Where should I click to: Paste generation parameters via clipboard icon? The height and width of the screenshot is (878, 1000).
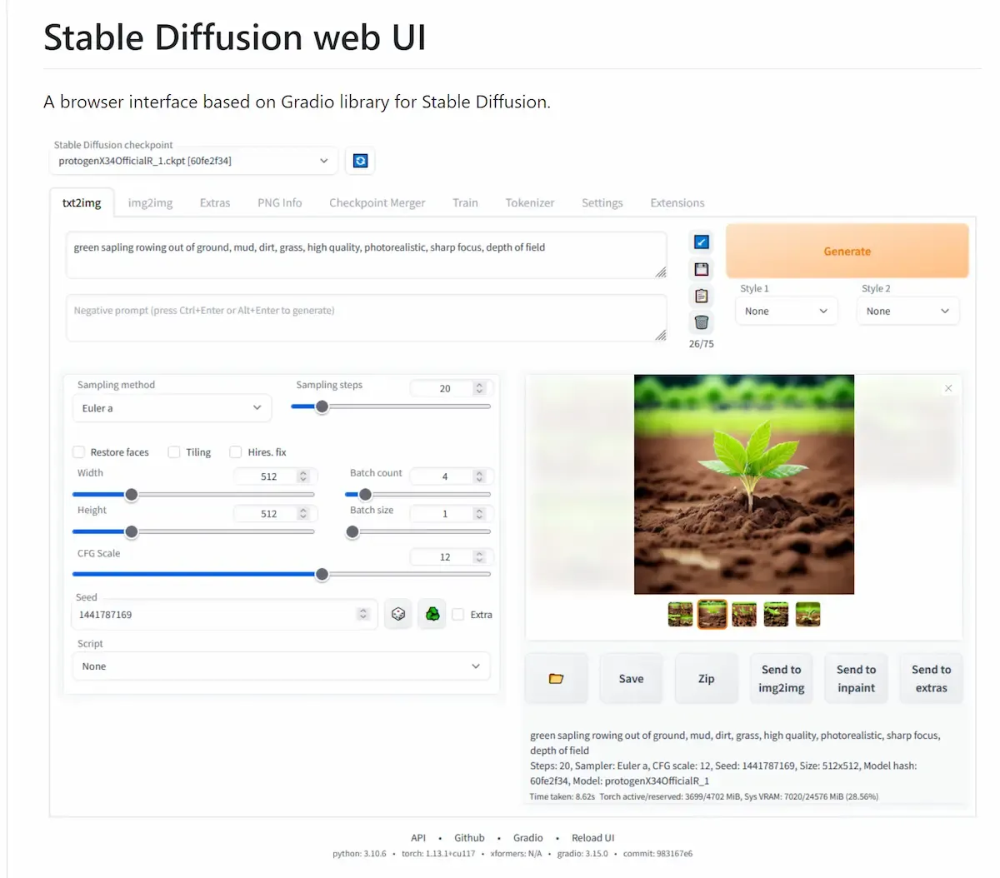coord(701,295)
